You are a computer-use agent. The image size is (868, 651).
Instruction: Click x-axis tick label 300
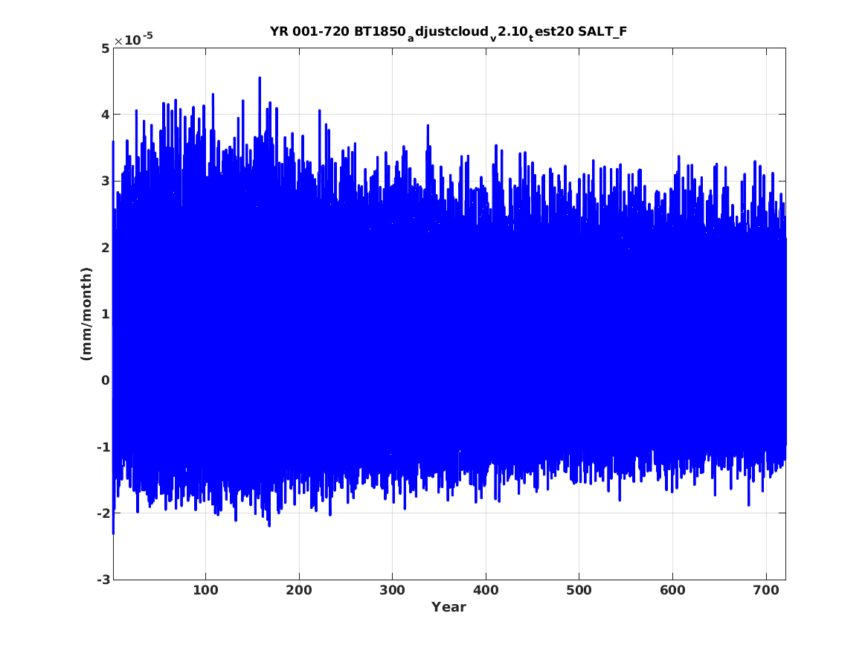(393, 590)
